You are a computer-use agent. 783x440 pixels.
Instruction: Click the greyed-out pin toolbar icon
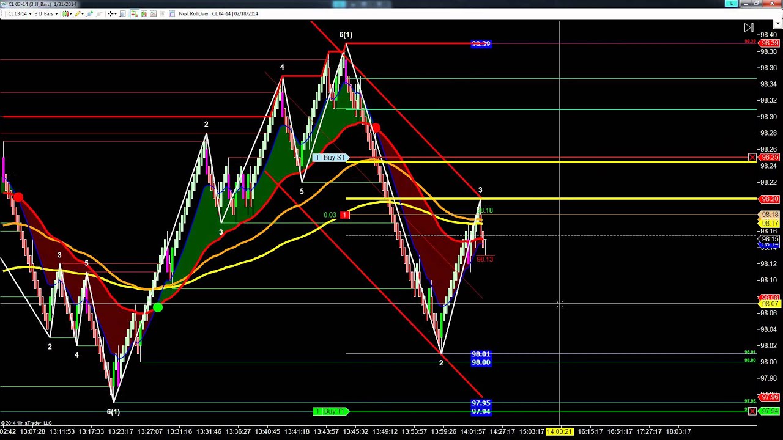tap(100, 13)
